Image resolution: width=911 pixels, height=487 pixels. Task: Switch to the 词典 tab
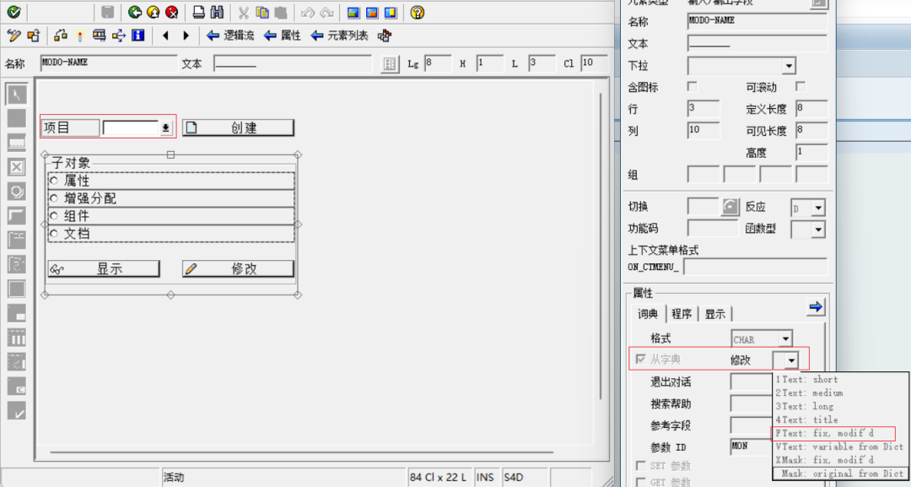click(x=648, y=315)
